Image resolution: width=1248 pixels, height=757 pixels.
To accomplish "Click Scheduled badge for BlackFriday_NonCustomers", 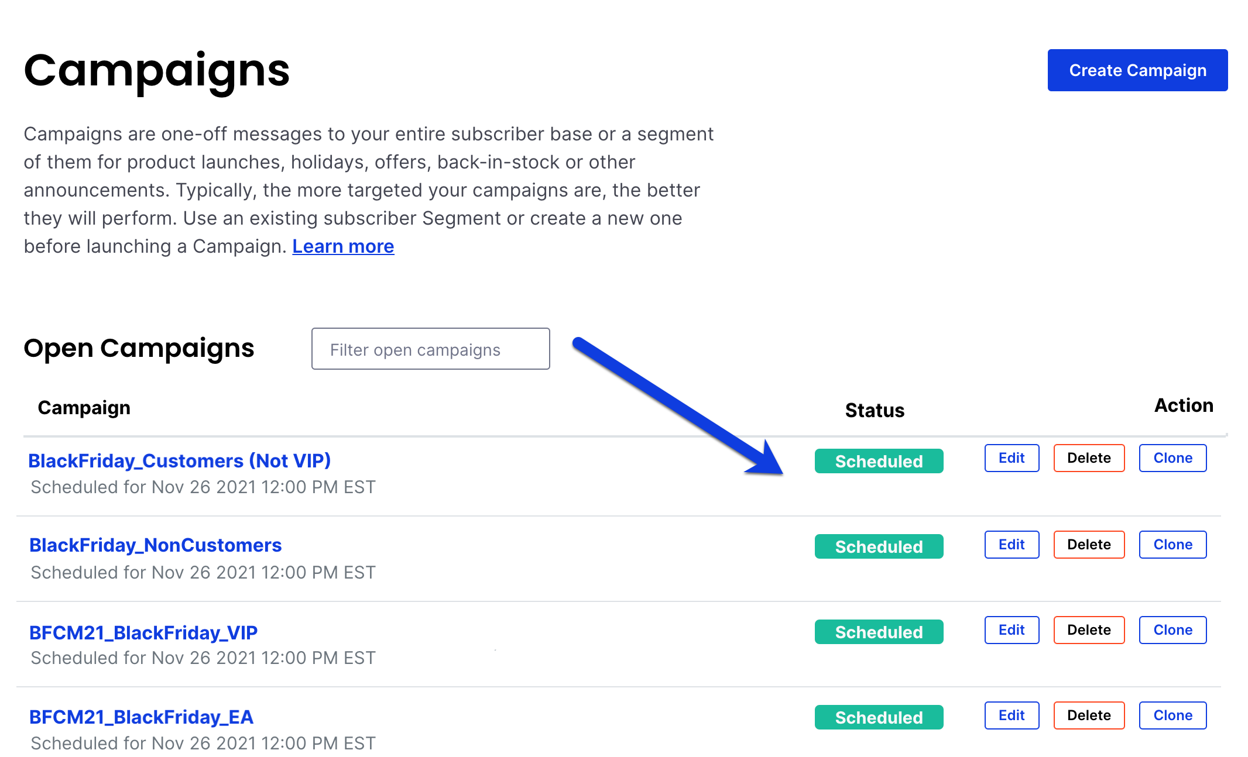I will 879,546.
